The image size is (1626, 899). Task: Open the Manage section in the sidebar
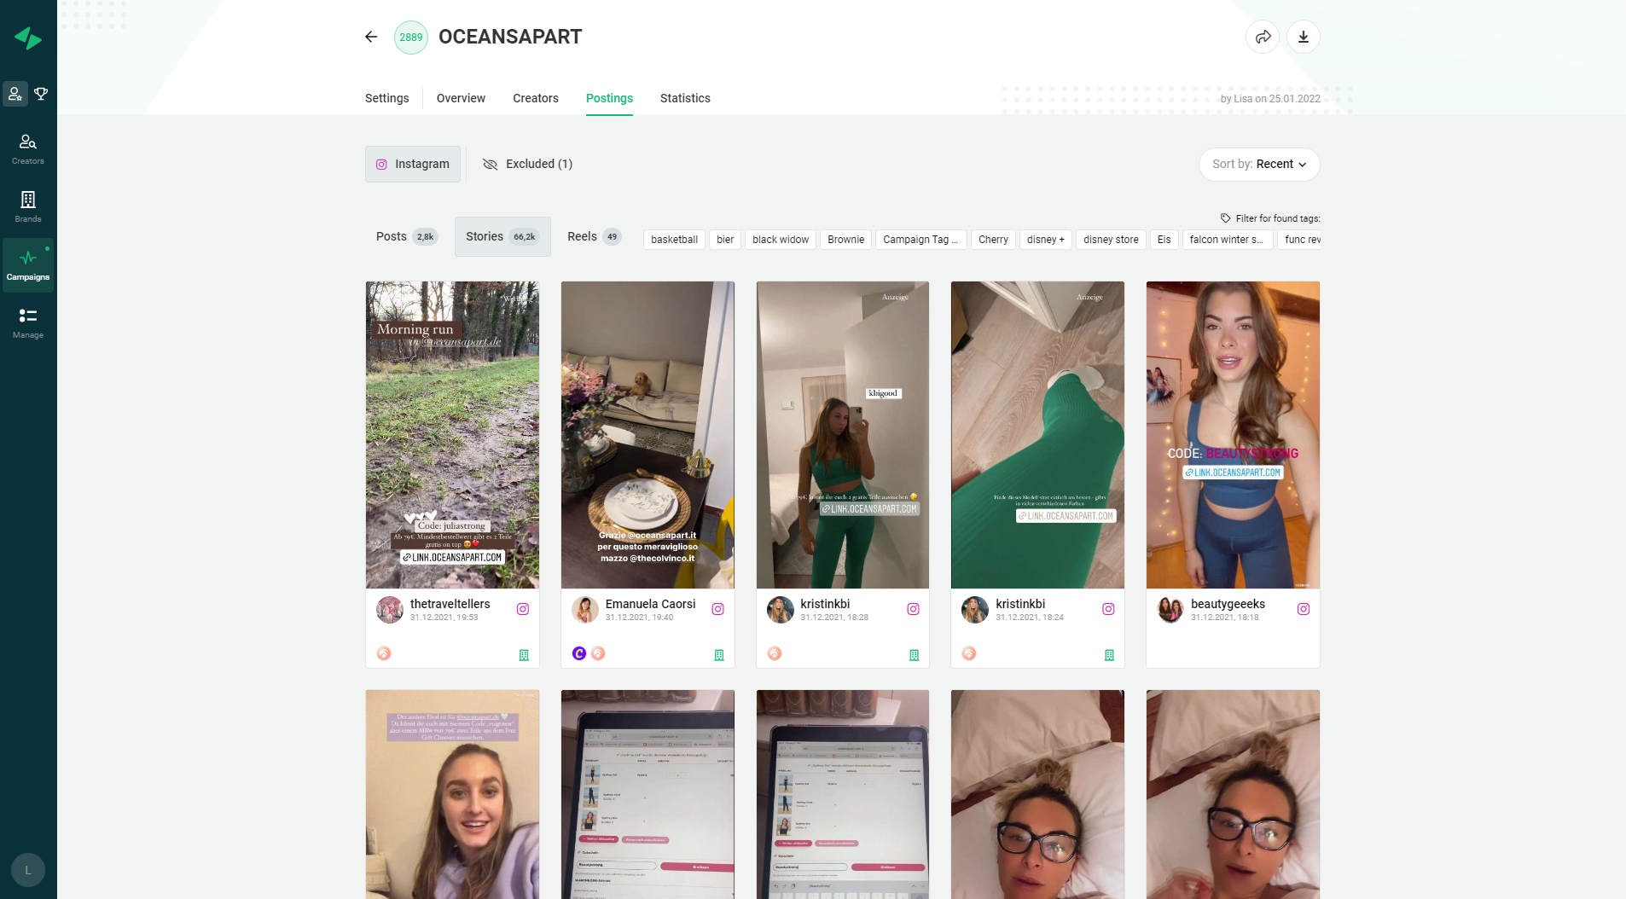coord(27,322)
